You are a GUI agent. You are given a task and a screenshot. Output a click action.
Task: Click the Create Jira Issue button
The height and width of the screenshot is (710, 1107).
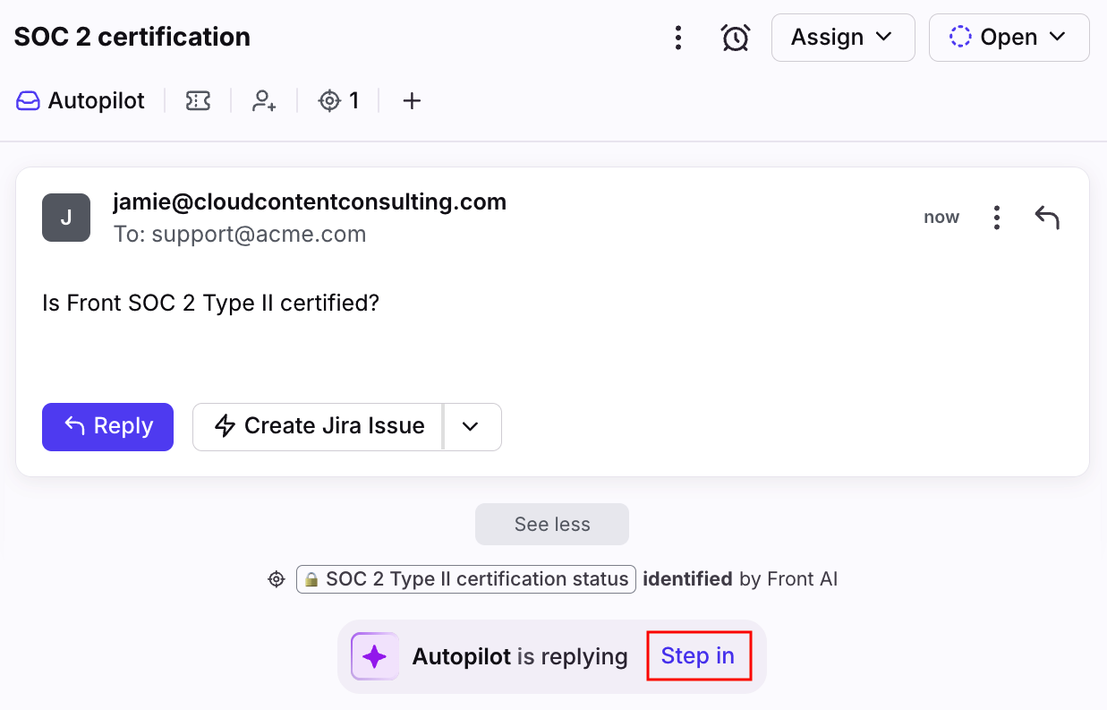tap(319, 426)
